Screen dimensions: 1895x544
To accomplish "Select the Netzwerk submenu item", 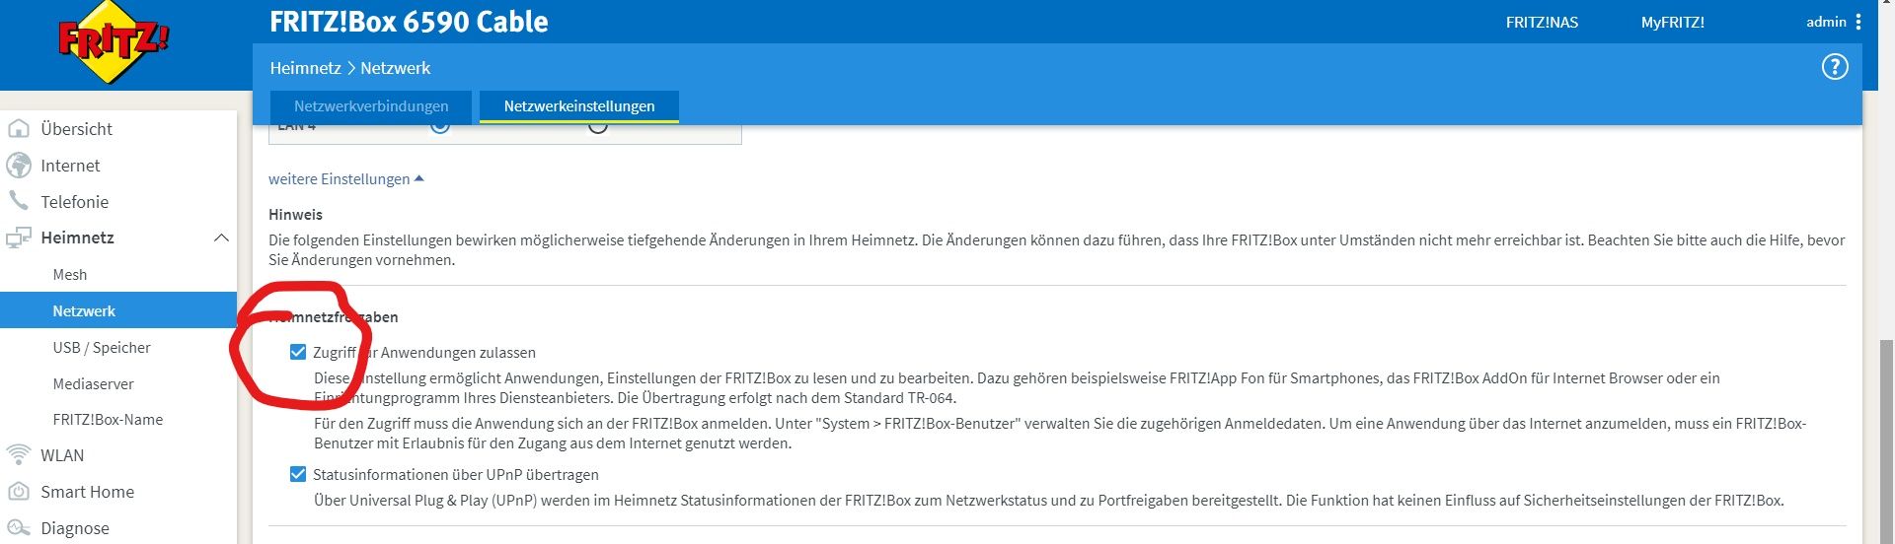I will pyautogui.click(x=118, y=310).
